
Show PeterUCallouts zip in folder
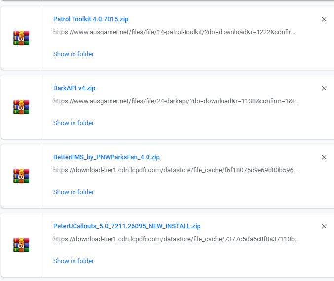tap(74, 261)
